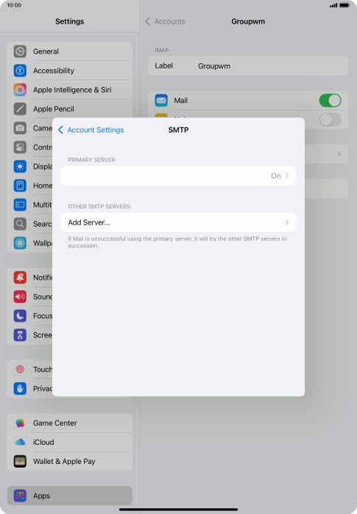Image resolution: width=357 pixels, height=514 pixels.
Task: Open Wallet & Apple Pay icon
Action: 20,461
